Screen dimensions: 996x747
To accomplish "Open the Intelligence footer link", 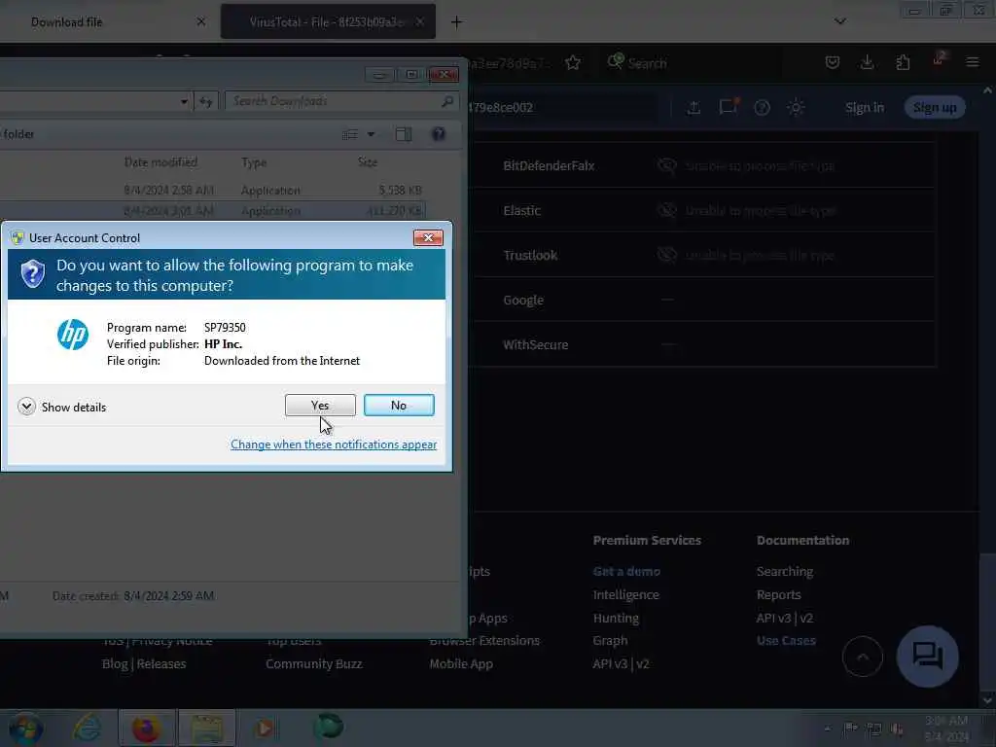I will (x=625, y=594).
